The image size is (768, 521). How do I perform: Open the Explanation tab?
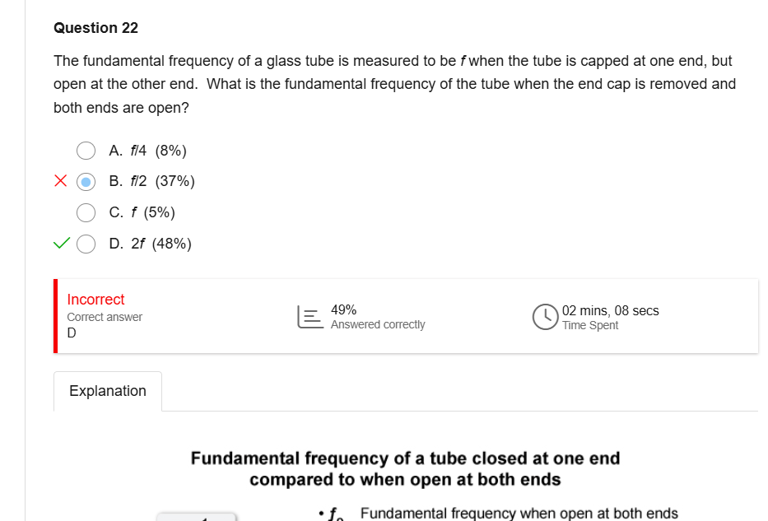108,391
